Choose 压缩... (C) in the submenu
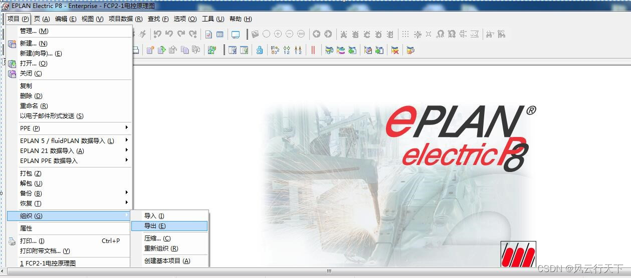 tap(169, 238)
